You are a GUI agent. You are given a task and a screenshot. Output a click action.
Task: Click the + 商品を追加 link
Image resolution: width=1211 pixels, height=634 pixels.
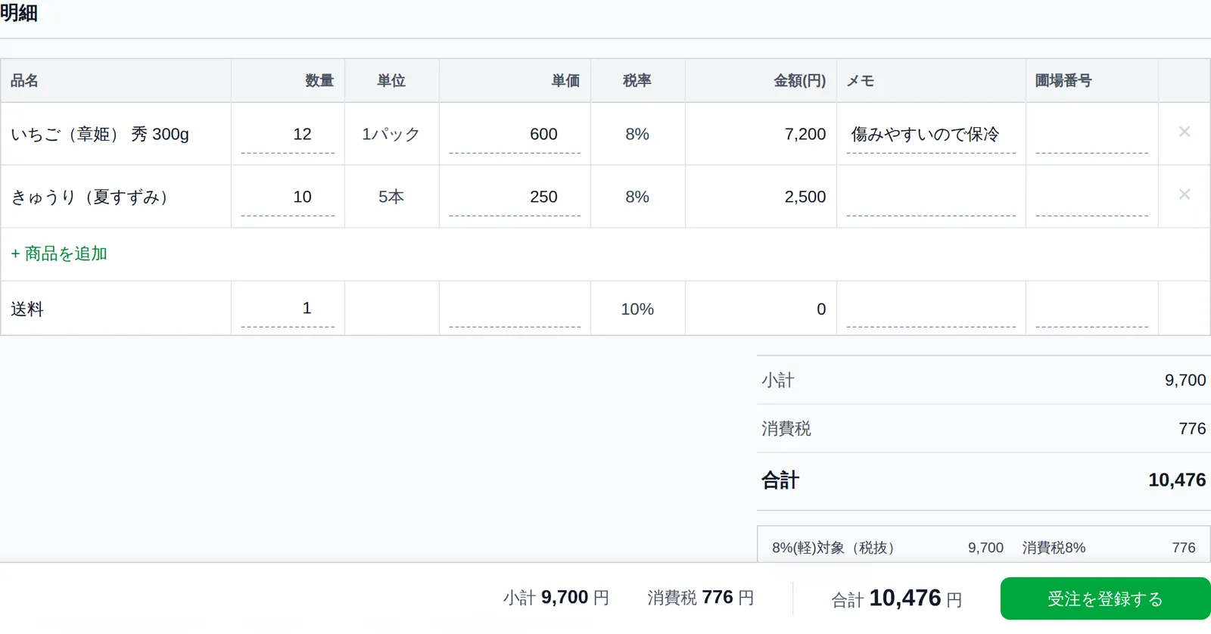tap(59, 253)
